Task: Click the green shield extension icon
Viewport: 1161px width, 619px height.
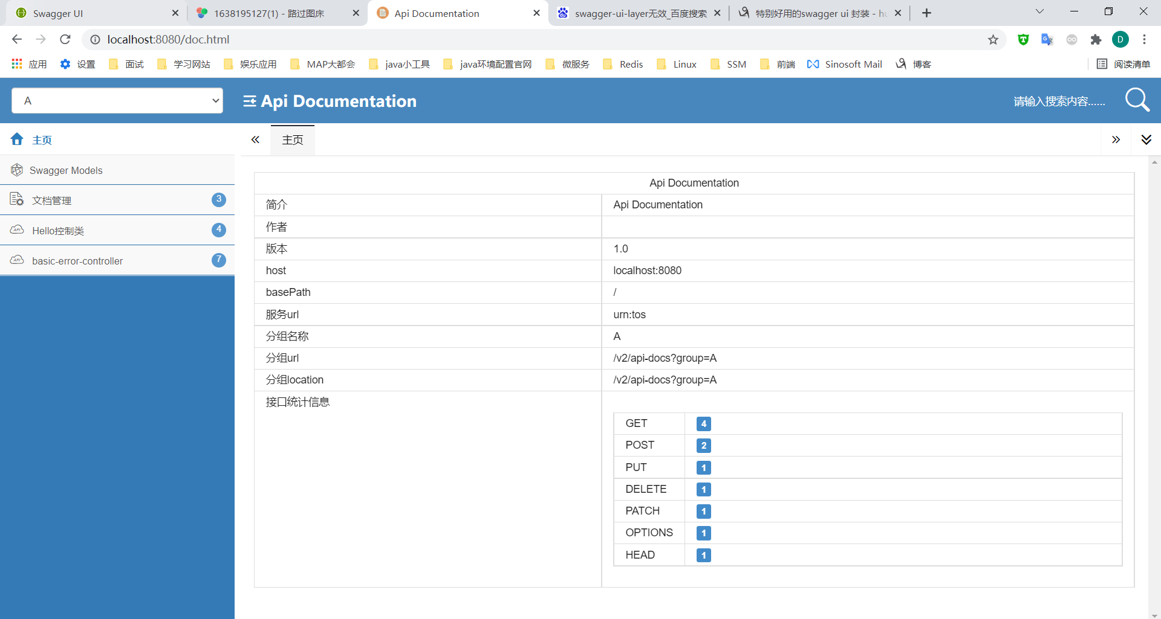Action: pyautogui.click(x=1023, y=40)
